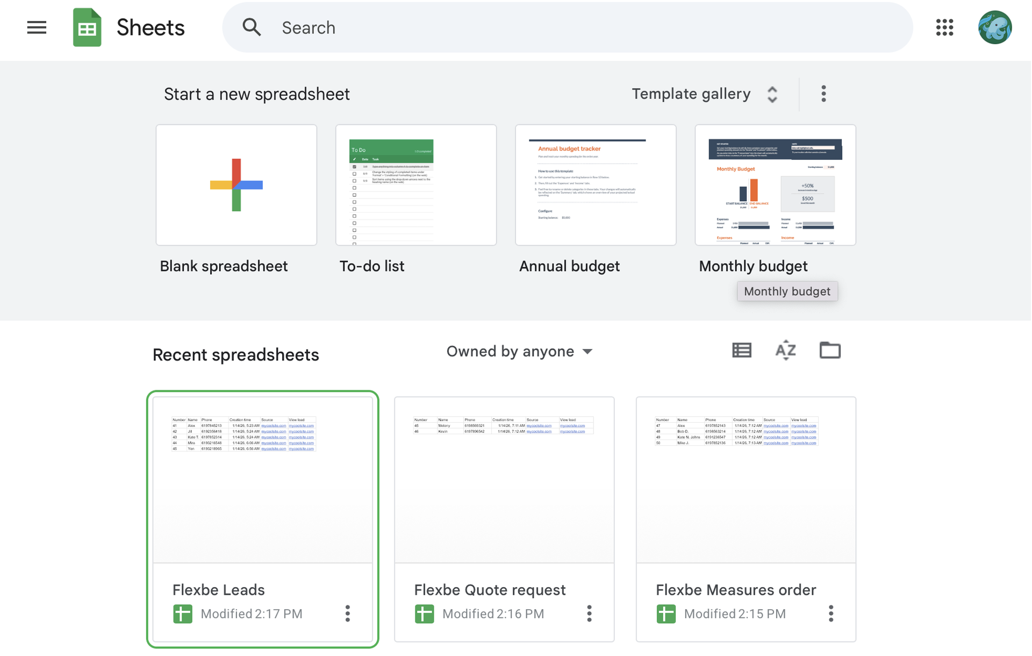
Task: Open more actions for Flexbe Leads
Action: pos(348,614)
